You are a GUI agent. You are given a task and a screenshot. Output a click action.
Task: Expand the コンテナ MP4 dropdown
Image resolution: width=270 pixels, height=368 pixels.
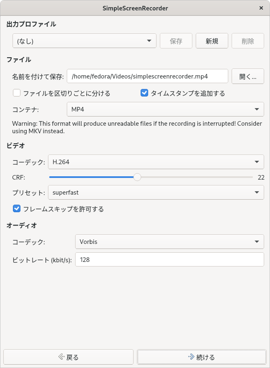pyautogui.click(x=165, y=109)
